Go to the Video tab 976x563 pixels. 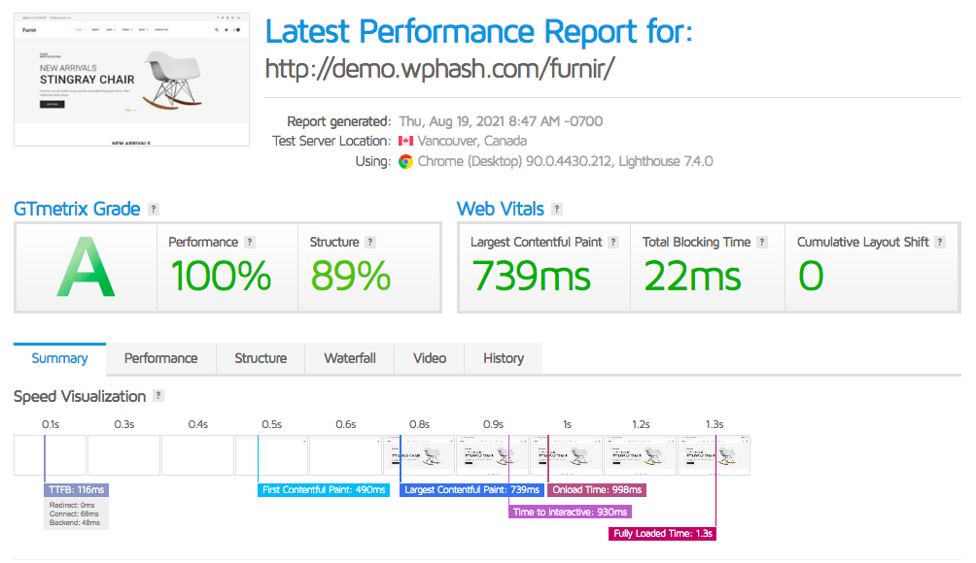[x=430, y=358]
